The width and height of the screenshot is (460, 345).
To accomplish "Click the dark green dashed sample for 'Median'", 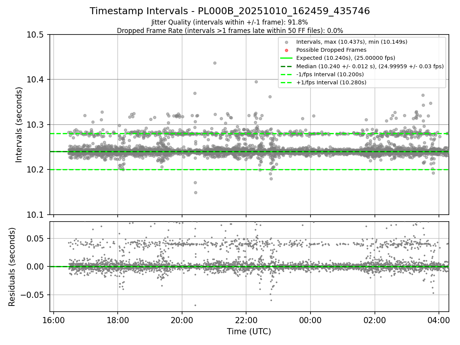I will [x=287, y=66].
